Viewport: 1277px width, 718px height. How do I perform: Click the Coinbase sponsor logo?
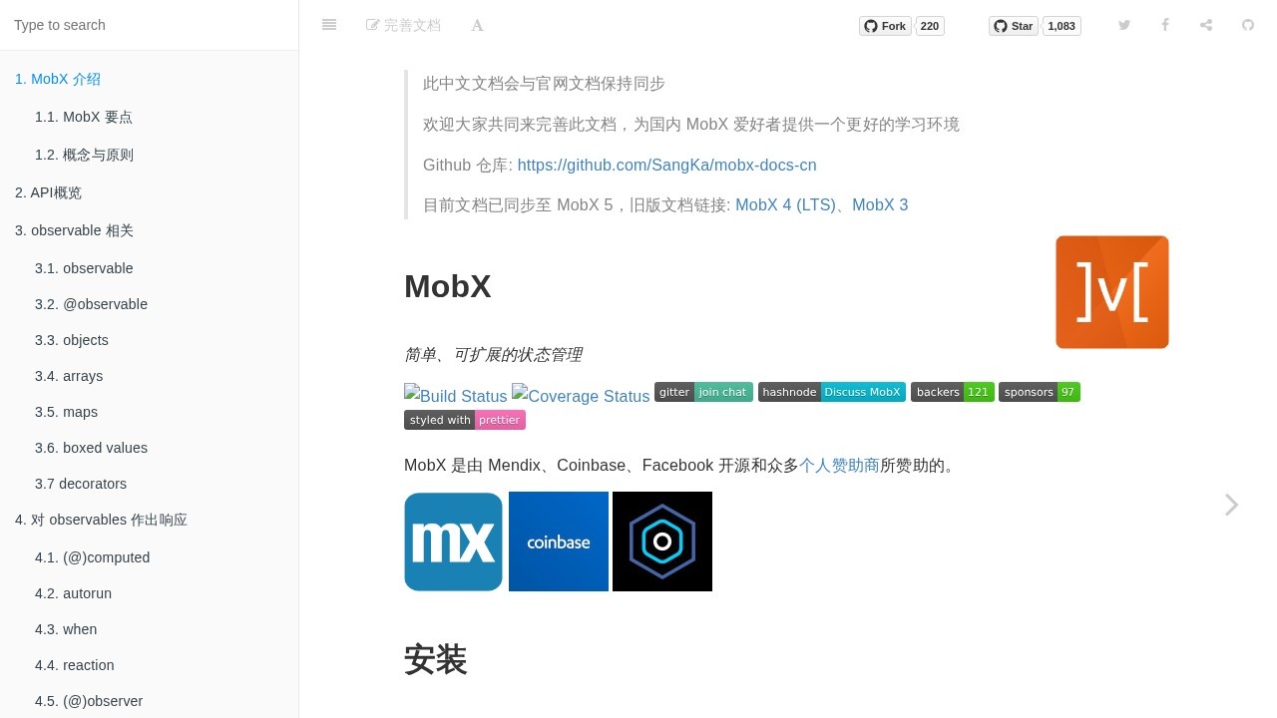point(558,541)
